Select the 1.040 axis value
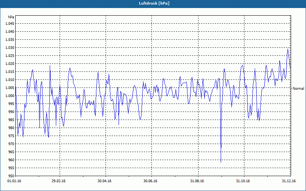 [10, 32]
